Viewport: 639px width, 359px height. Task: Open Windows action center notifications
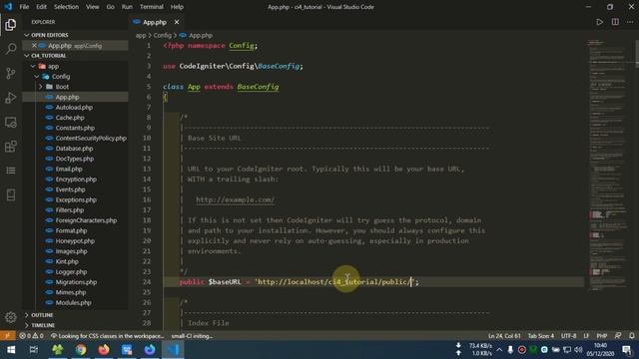[627, 350]
